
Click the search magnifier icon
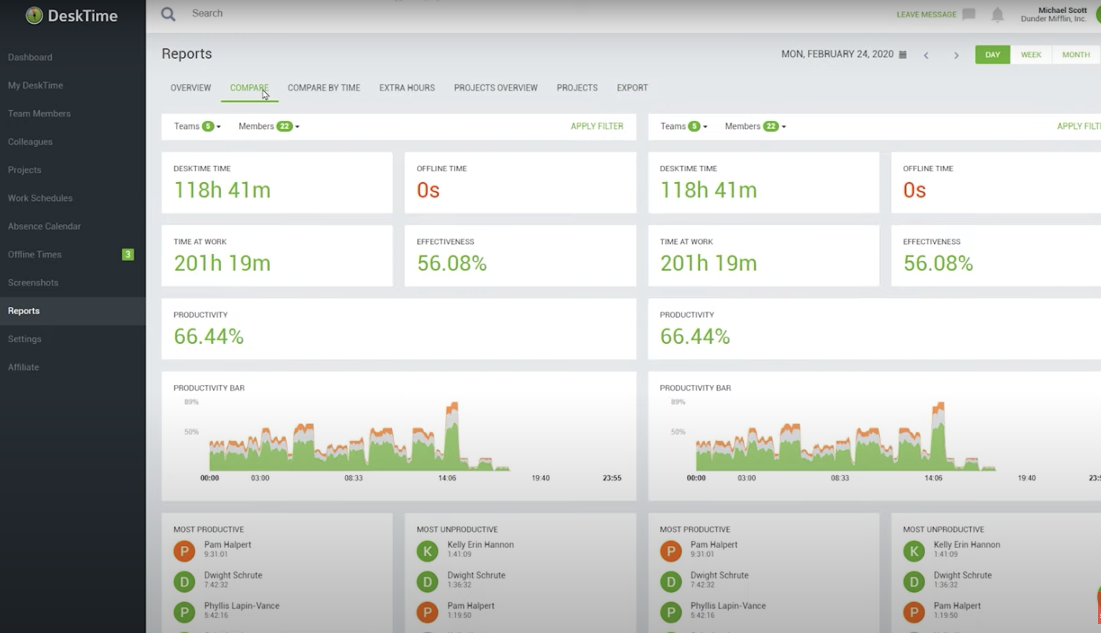click(x=168, y=14)
